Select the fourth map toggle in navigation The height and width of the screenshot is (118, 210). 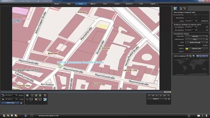[207, 56]
